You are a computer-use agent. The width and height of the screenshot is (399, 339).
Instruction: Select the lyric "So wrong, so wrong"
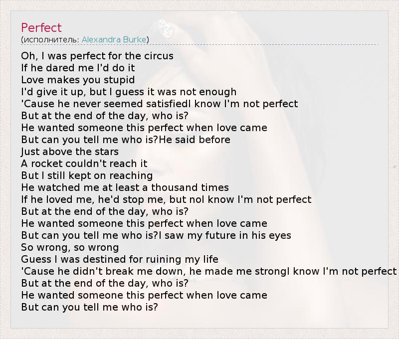(x=70, y=247)
